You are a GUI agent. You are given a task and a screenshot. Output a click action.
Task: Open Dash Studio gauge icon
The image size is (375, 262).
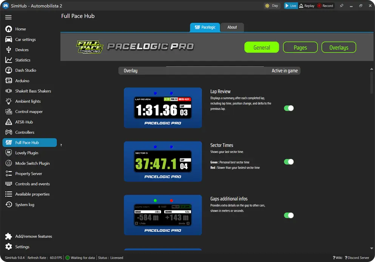coord(9,70)
